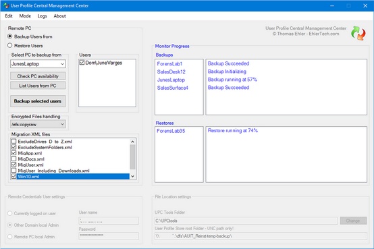
Task: Enable the MigDocs.xml checkbox
Action: pyautogui.click(x=14, y=159)
